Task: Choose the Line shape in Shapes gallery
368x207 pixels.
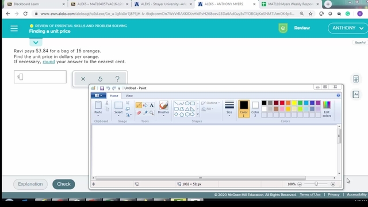Action: [x=176, y=103]
